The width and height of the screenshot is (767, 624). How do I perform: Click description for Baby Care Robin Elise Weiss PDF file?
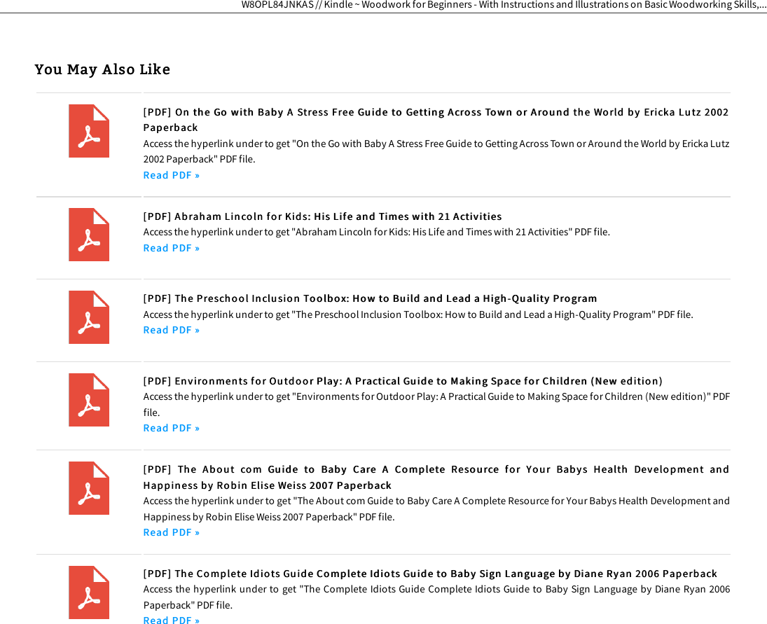(x=436, y=508)
